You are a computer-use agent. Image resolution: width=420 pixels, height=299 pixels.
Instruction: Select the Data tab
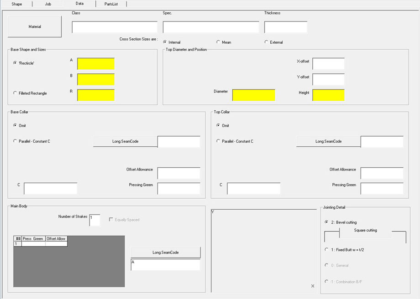point(79,4)
